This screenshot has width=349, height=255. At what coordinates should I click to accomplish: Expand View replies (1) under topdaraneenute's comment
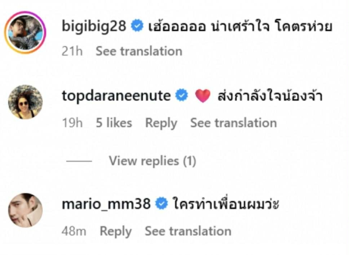[x=152, y=161]
